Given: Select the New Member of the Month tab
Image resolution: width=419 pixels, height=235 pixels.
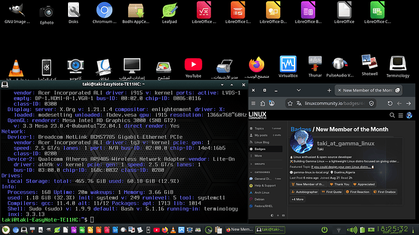Looking at the screenshot, I should pos(368,90).
